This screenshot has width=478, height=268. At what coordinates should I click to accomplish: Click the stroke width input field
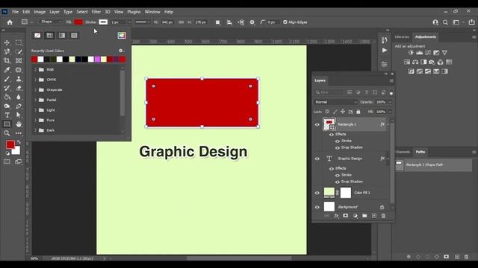(118, 22)
